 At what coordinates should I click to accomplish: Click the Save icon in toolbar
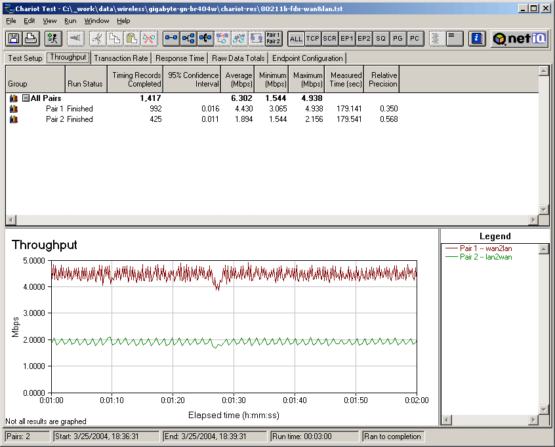click(x=14, y=39)
